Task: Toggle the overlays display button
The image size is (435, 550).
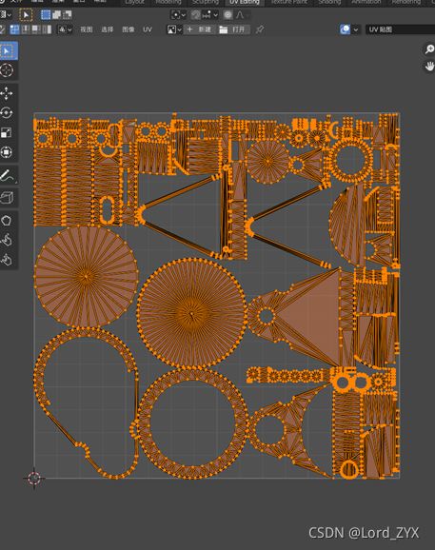Action: (x=345, y=29)
